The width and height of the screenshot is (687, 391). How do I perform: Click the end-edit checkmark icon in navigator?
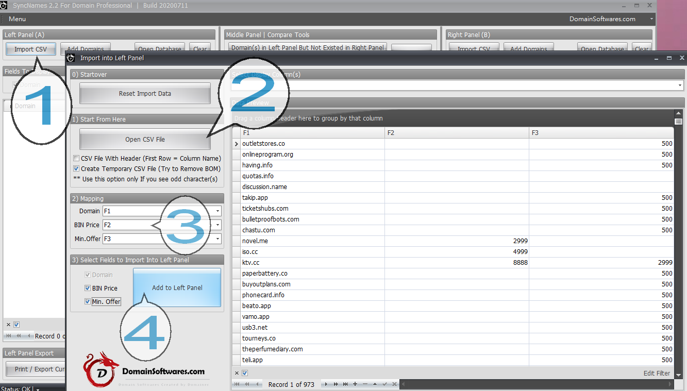384,384
